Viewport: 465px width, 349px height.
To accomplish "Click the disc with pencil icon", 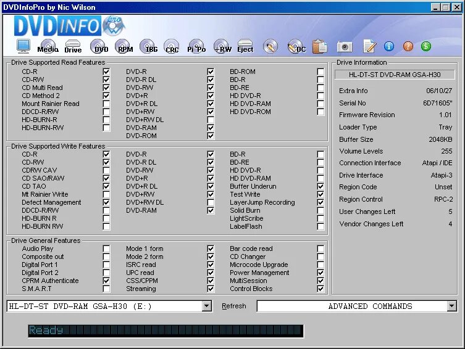I will (270, 46).
